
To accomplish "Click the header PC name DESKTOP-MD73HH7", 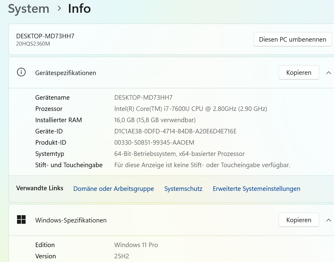I will [x=45, y=36].
